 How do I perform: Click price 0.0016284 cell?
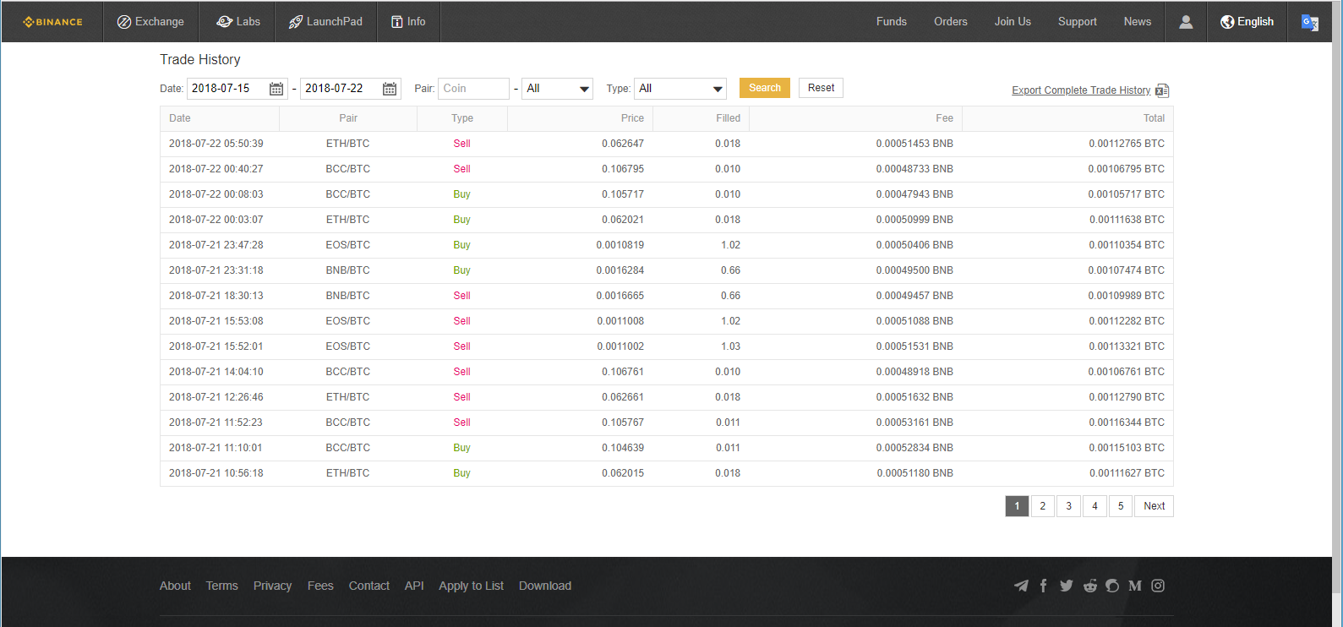click(x=620, y=270)
